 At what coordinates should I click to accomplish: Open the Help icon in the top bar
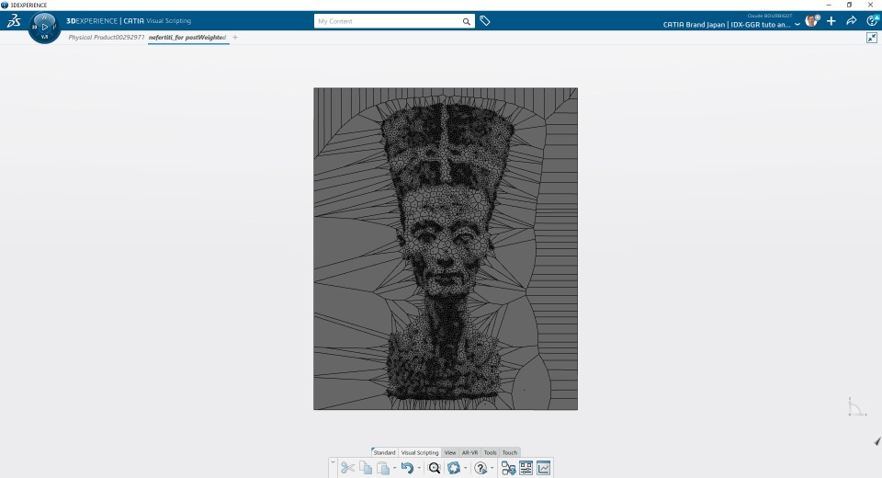(873, 21)
